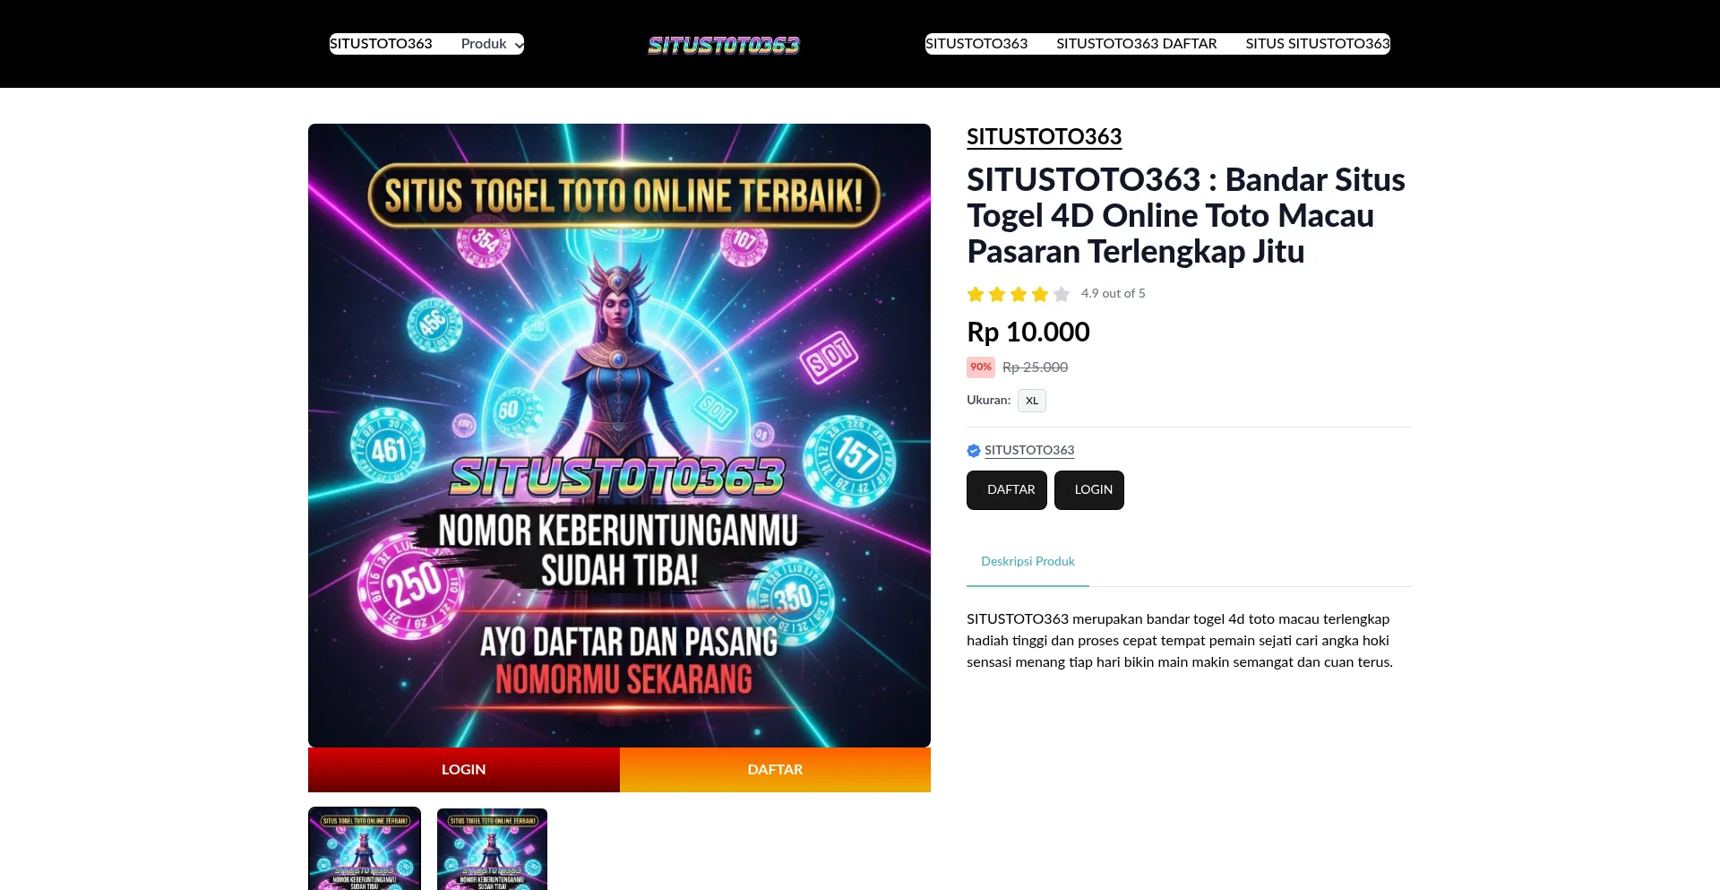The image size is (1720, 890).
Task: Open the Produk dropdown menu
Action: coord(492,44)
